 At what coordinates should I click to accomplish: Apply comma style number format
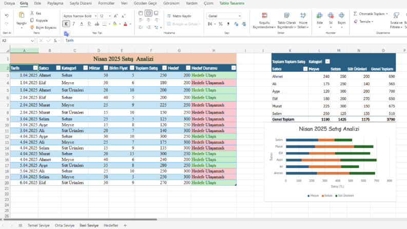pyautogui.click(x=228, y=24)
